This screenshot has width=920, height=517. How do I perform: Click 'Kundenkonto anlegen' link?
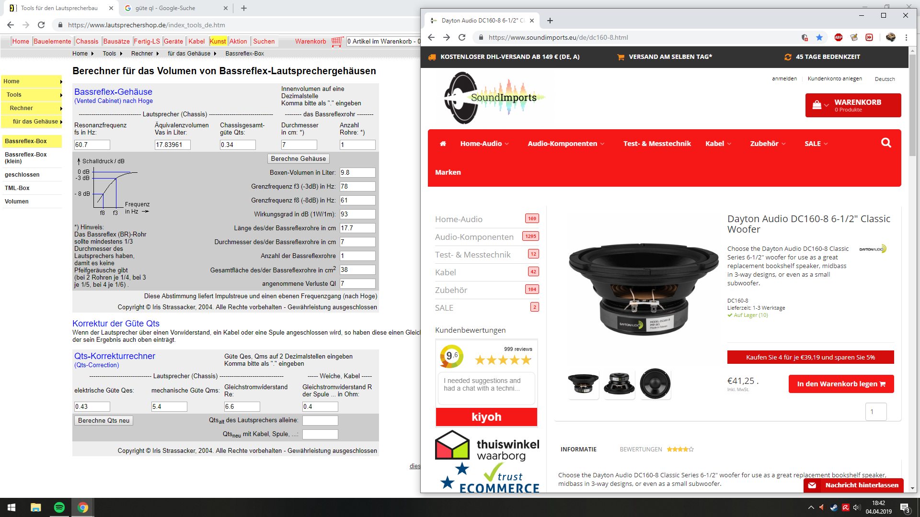pos(835,79)
